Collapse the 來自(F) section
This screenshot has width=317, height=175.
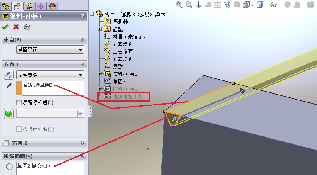pos(82,40)
